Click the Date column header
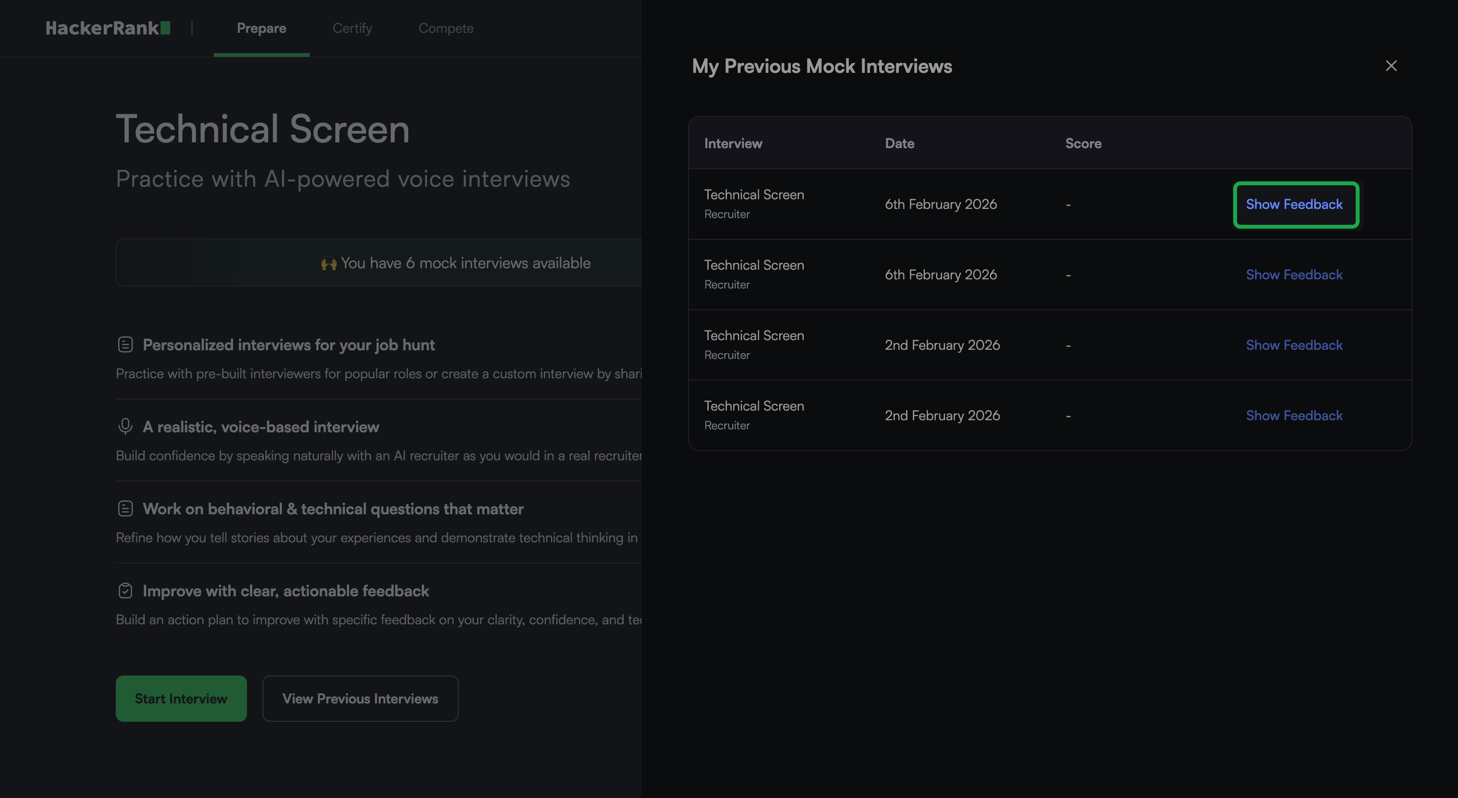 coord(899,143)
